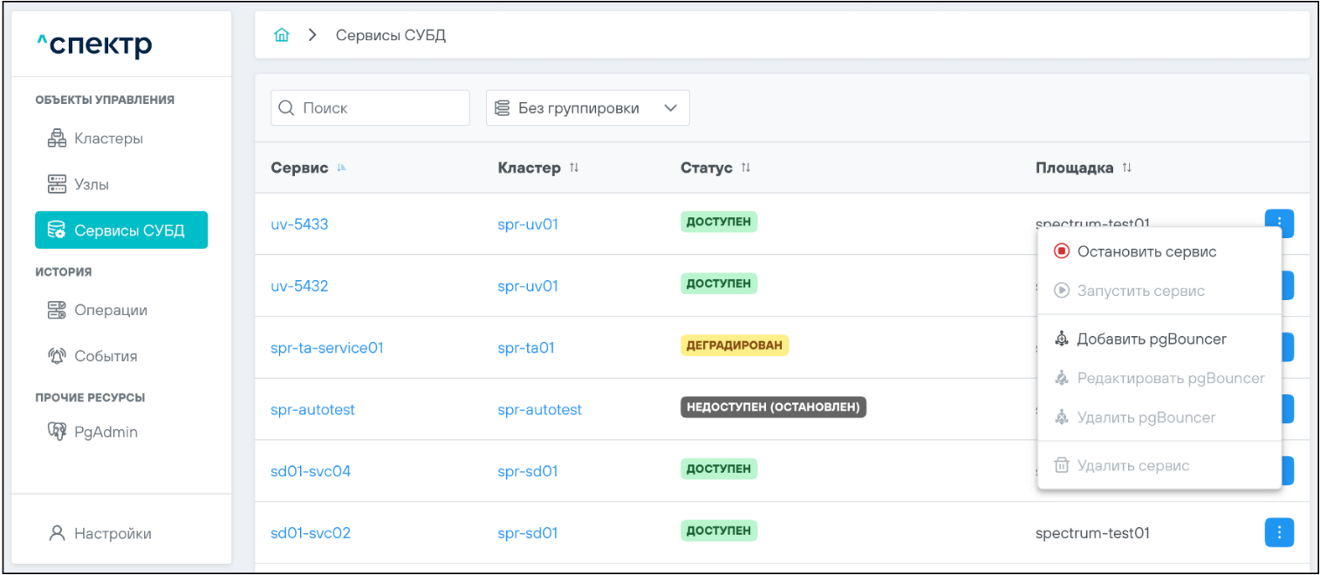
Task: Open the uv-5433 service link
Action: pos(299,224)
